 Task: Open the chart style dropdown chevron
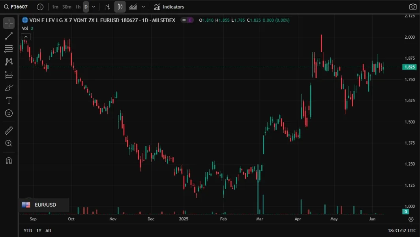pyautogui.click(x=143, y=7)
